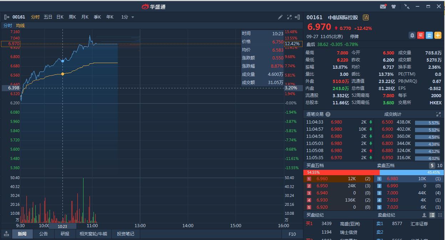Select the pencil drawing tool icon

point(280,17)
